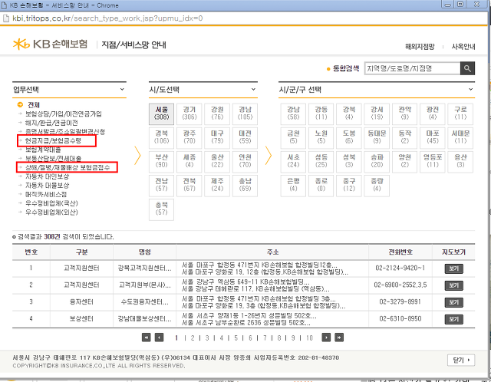Choose 구로 (11) district tile
The height and width of the screenshot is (382, 491).
[460, 114]
